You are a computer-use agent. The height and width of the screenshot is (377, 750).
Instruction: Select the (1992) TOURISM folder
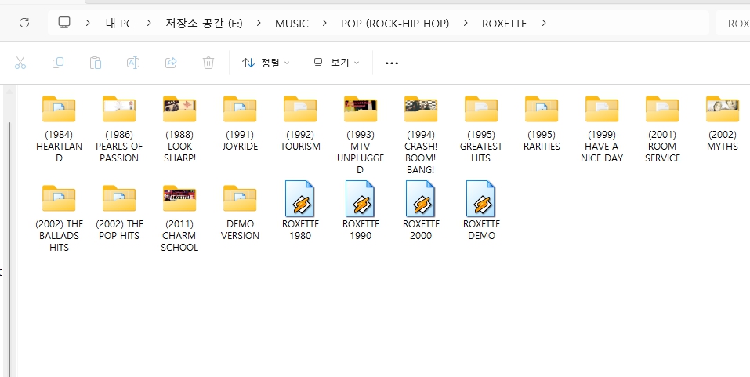point(300,122)
